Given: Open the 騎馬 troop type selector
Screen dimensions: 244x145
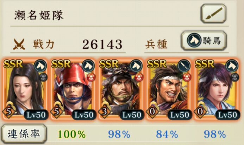Looking at the screenshot, I should tap(204, 40).
